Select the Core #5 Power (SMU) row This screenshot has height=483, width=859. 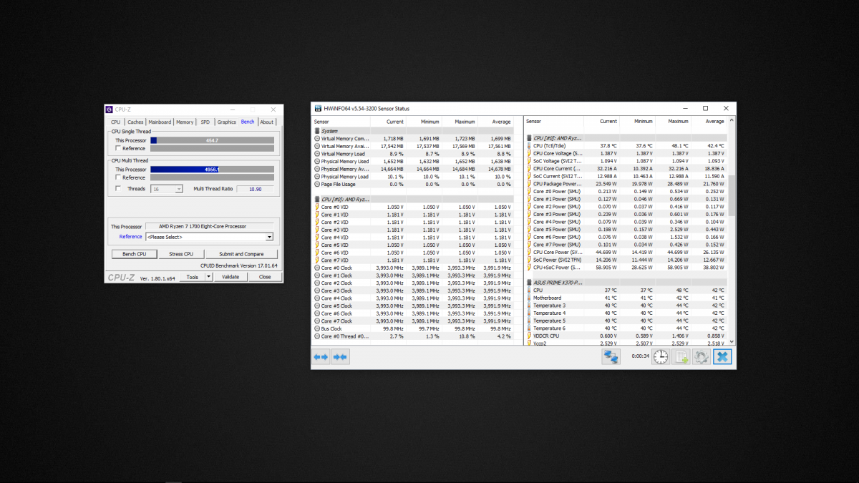(627, 230)
